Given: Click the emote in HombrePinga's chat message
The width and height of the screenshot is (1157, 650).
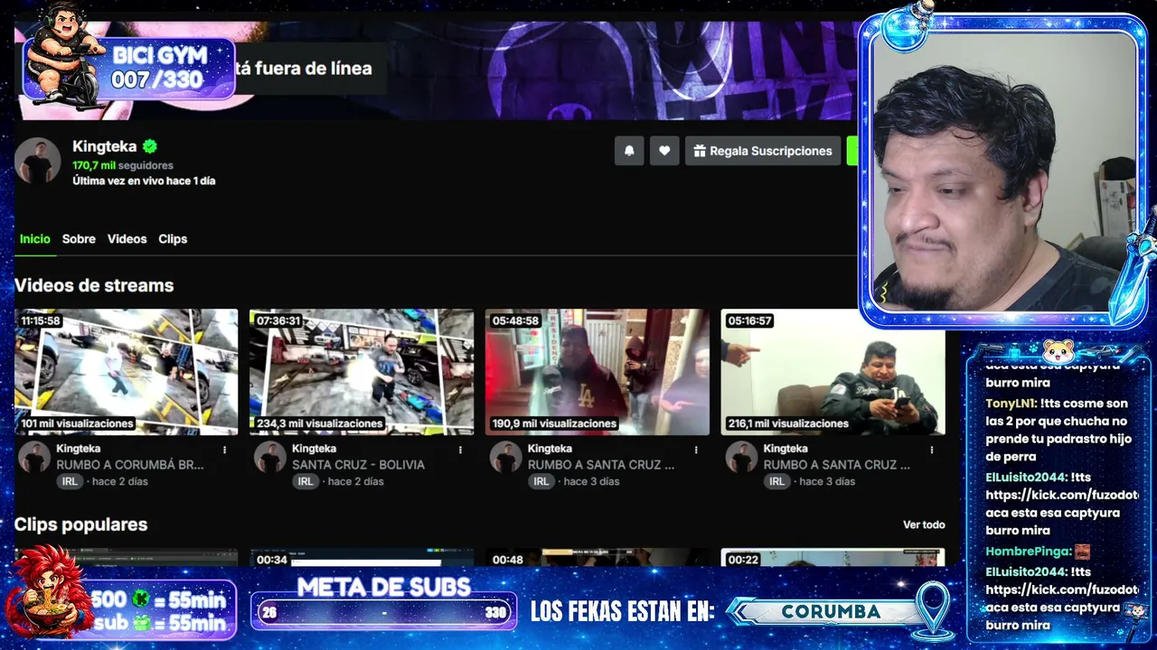Looking at the screenshot, I should [x=1082, y=552].
